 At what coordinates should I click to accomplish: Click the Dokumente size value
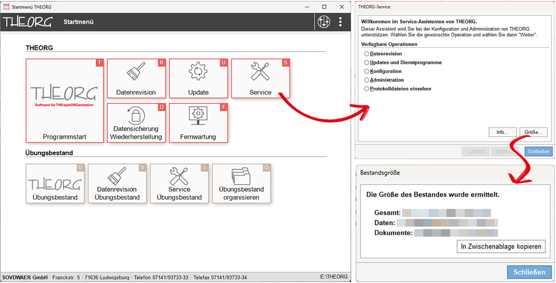point(456,233)
